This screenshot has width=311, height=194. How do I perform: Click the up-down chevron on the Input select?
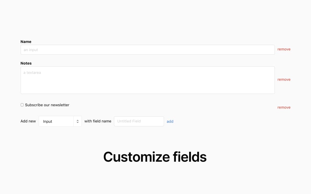[x=77, y=122]
